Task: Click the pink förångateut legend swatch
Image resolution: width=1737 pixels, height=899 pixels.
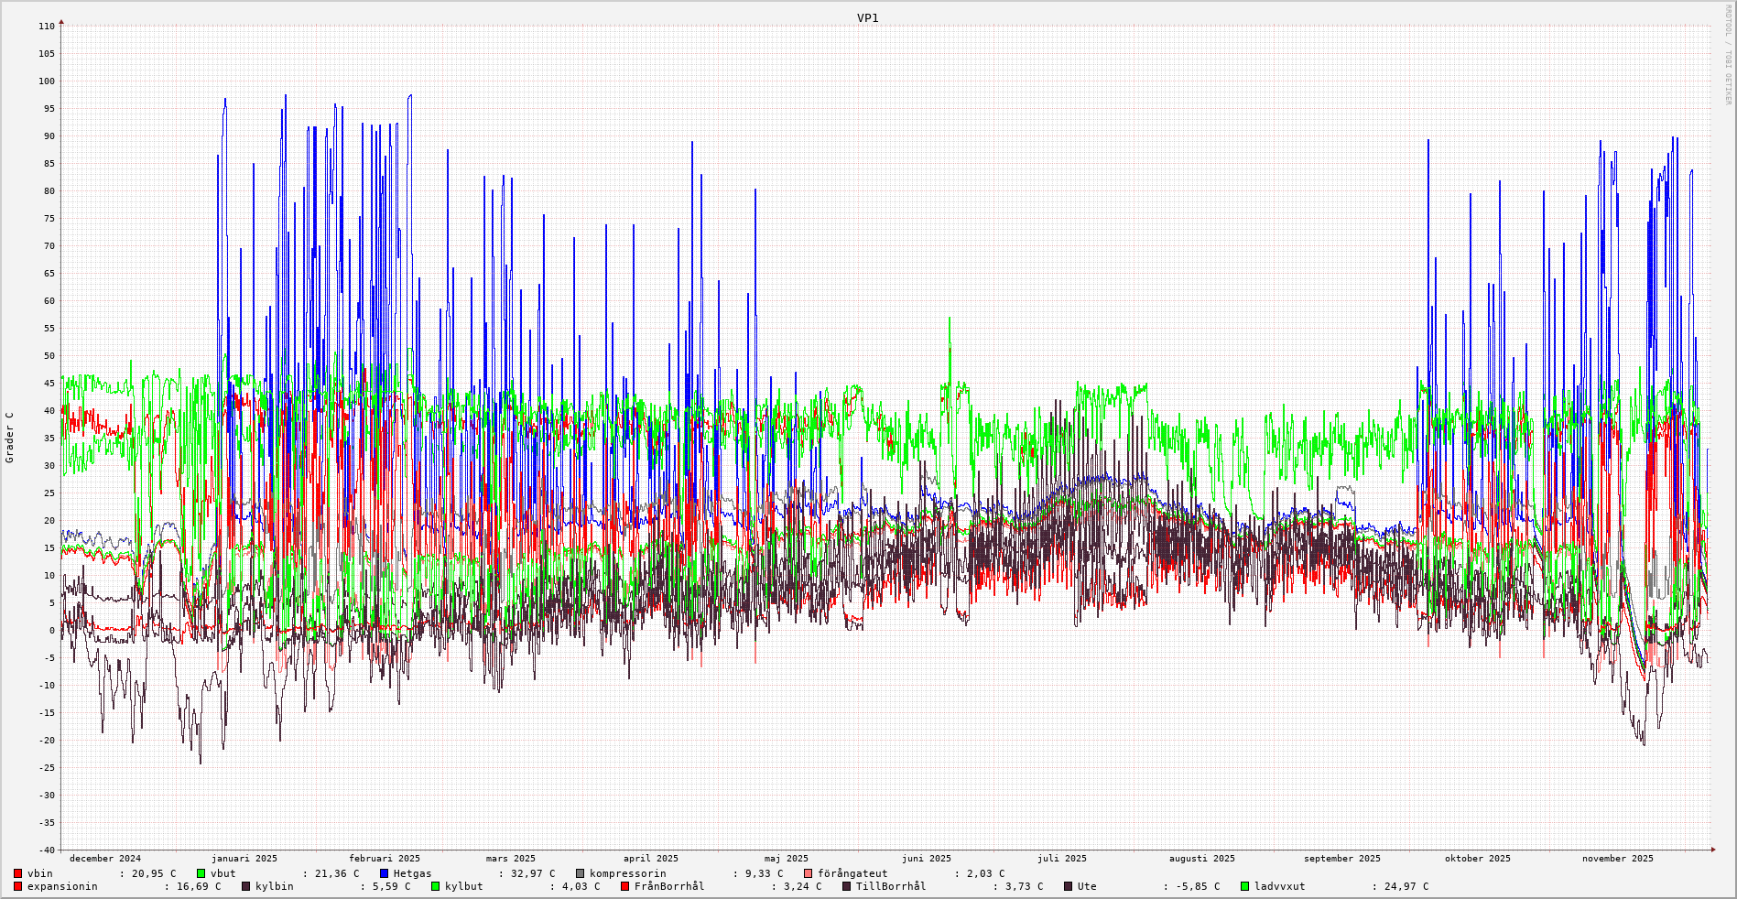Action: [808, 873]
